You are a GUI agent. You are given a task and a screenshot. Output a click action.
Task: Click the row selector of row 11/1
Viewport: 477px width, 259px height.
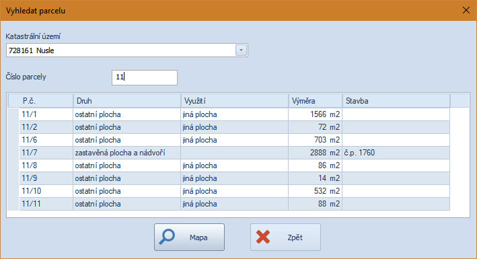pos(13,114)
